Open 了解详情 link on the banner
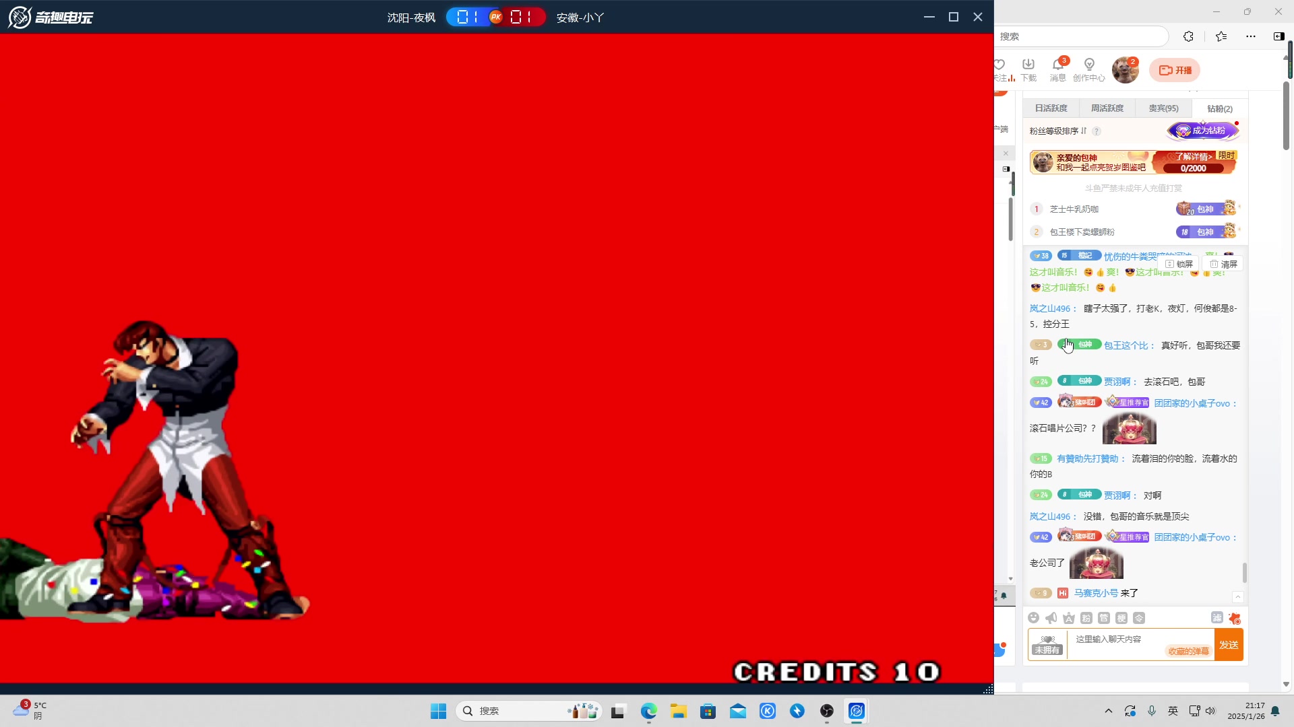This screenshot has width=1294, height=727. [x=1194, y=156]
